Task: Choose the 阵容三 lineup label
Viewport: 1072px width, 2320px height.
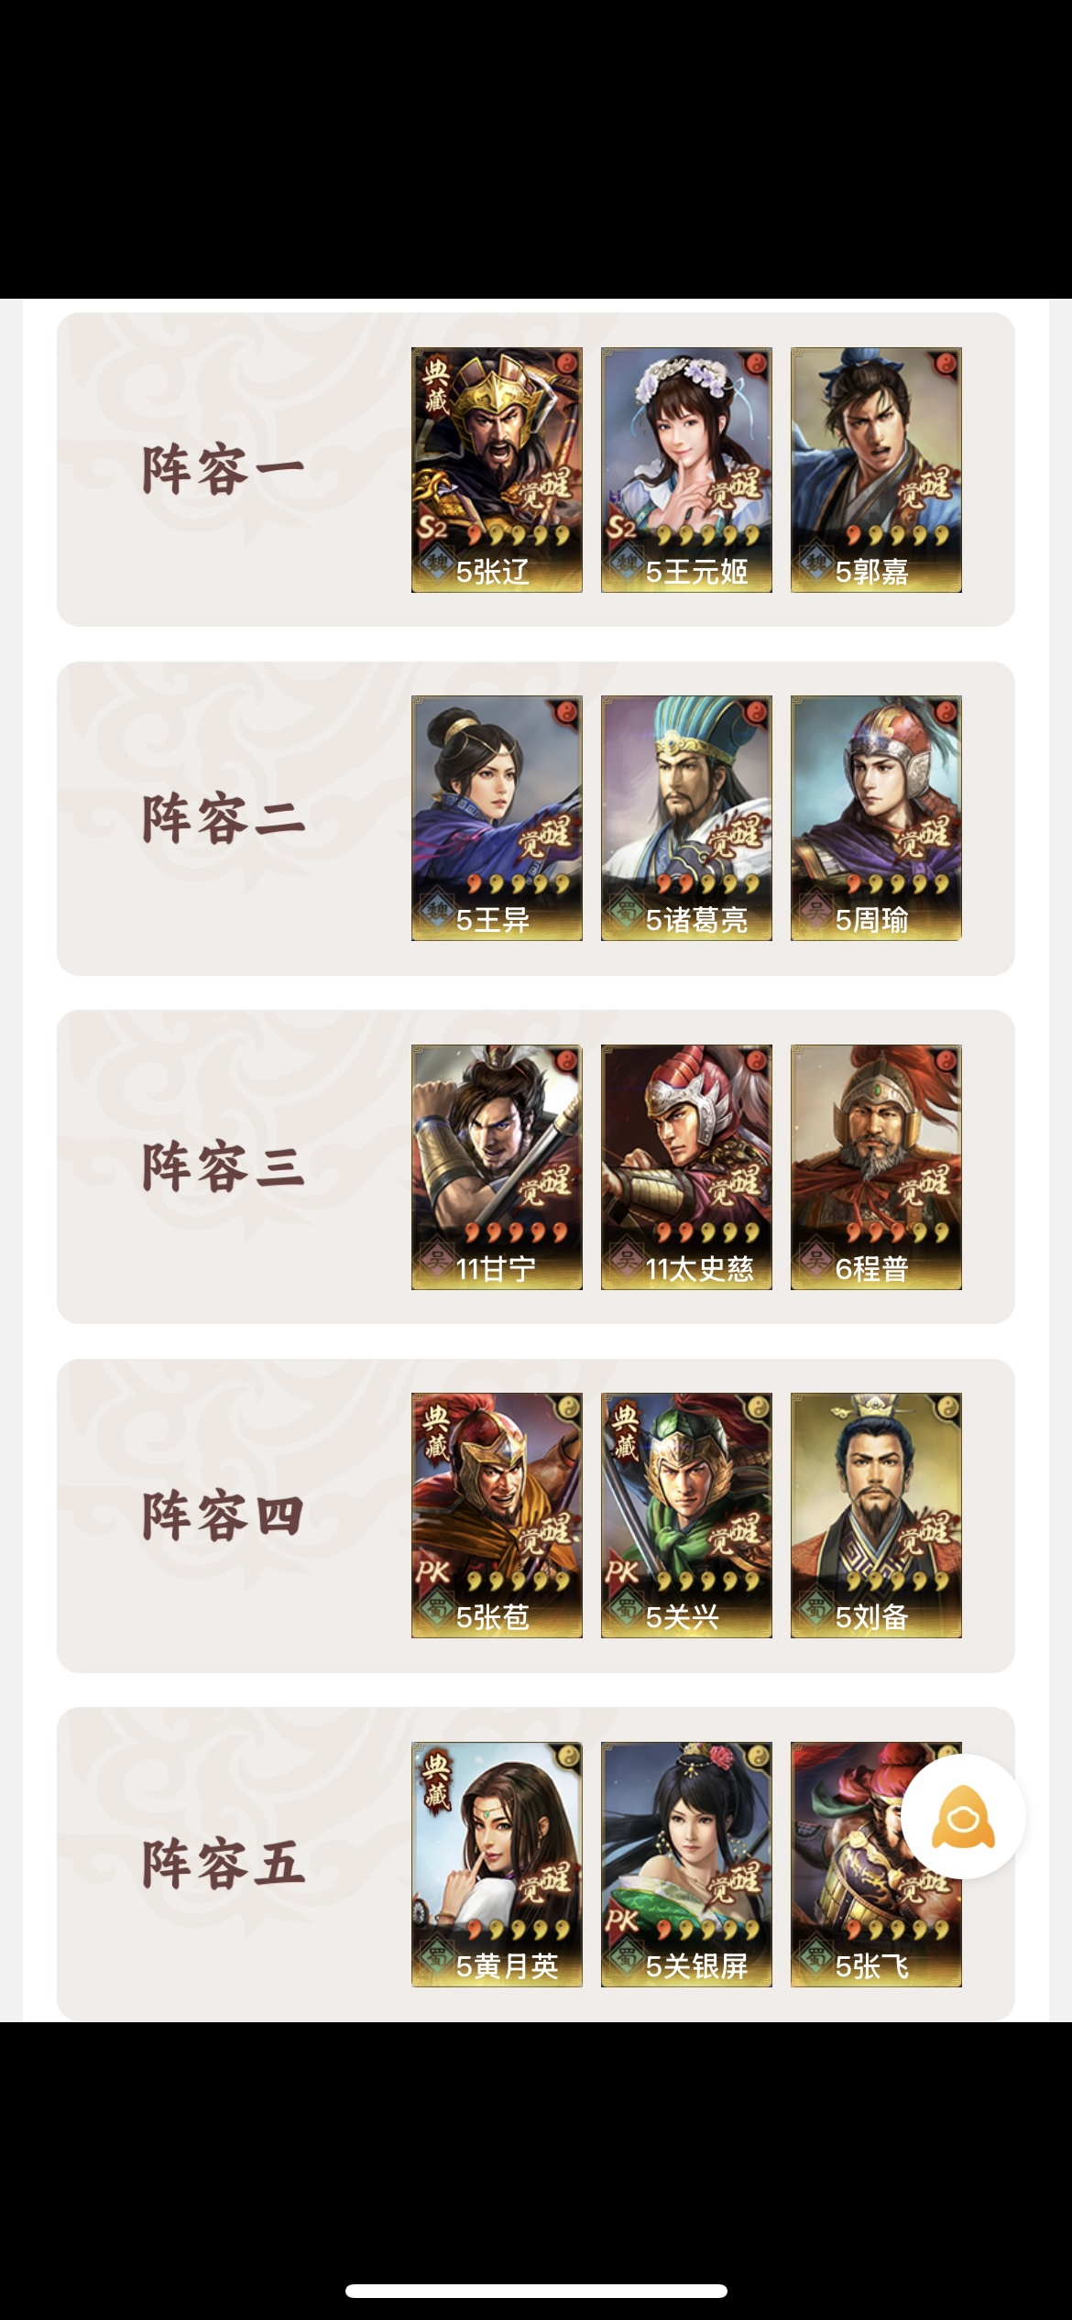Action: pos(223,1167)
